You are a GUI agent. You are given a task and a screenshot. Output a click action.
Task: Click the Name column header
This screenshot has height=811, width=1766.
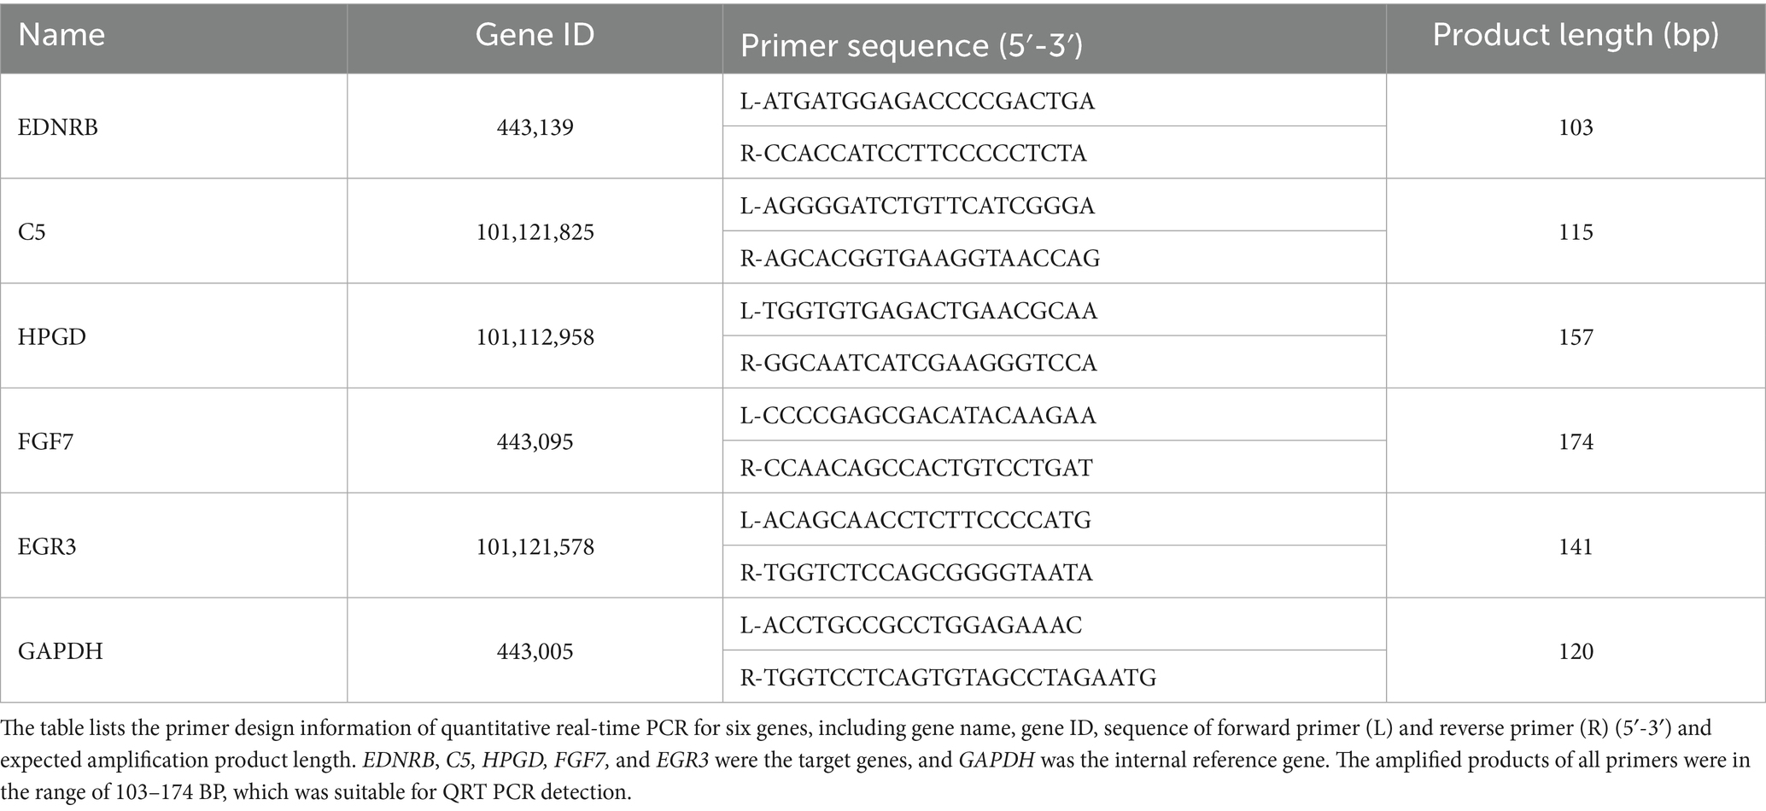[61, 36]
